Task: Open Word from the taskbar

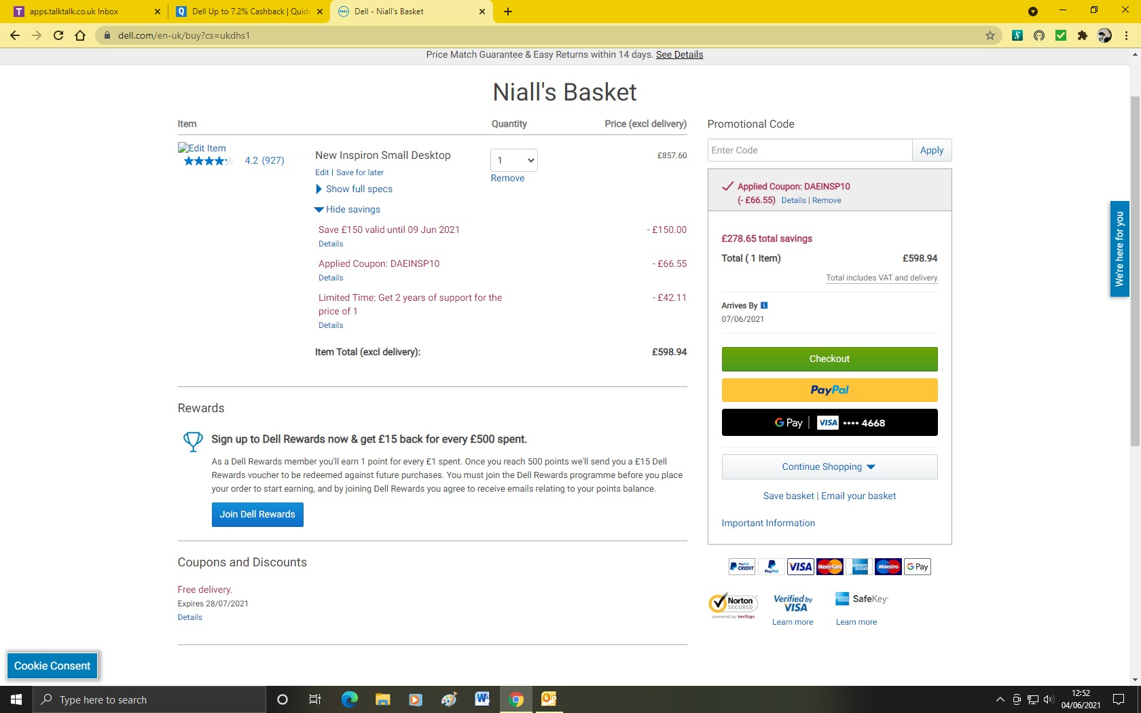Action: (482, 699)
